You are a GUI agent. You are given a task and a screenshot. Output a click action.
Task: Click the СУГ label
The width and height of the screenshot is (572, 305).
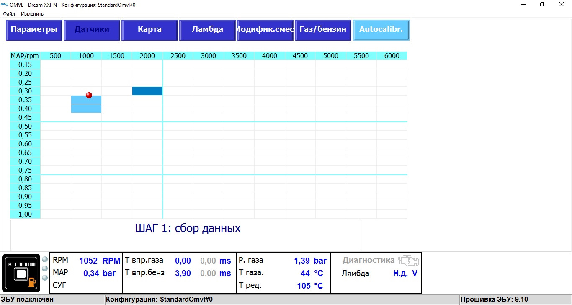[x=59, y=285]
